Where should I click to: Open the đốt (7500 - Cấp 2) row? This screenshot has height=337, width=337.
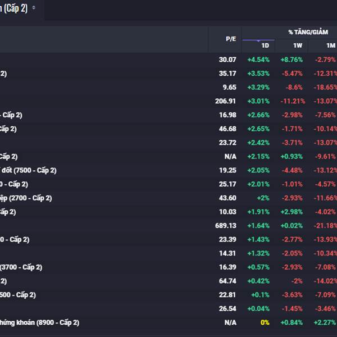(x=29, y=170)
